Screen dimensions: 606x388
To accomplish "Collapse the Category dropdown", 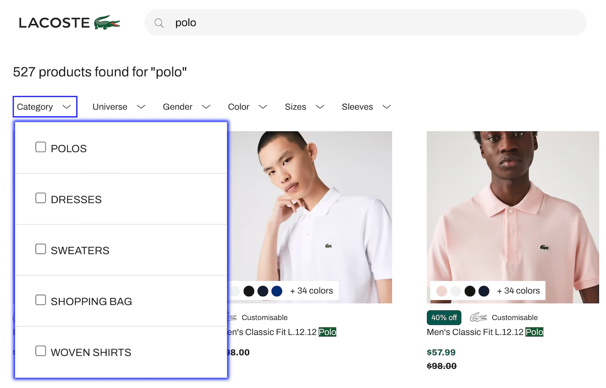I will (45, 106).
